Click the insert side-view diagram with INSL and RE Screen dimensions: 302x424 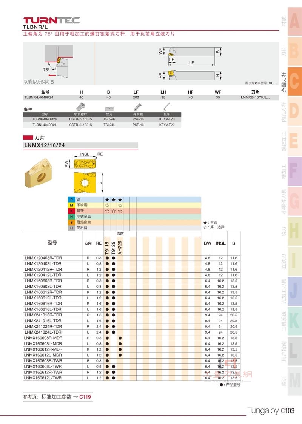[x=85, y=164]
